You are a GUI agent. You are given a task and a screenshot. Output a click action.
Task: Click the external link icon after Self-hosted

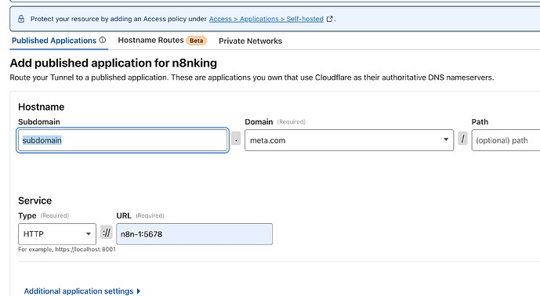click(329, 19)
